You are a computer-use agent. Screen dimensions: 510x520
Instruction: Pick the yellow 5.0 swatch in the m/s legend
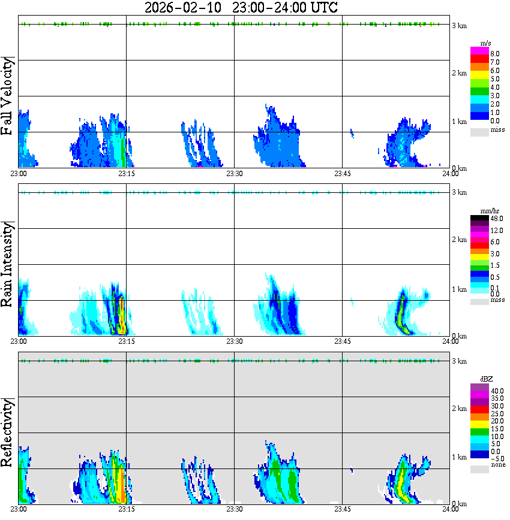click(x=479, y=75)
